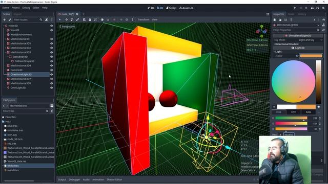Toggle Camera3D visibility eye
The image size is (328, 184).
tap(51, 70)
